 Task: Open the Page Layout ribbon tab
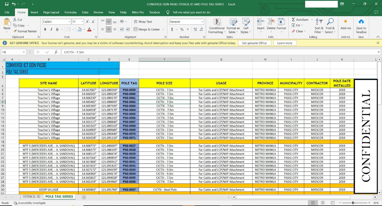point(51,12)
